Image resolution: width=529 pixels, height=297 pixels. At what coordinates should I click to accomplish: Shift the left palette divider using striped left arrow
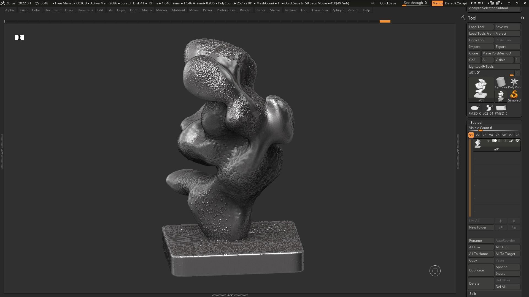pos(473,3)
